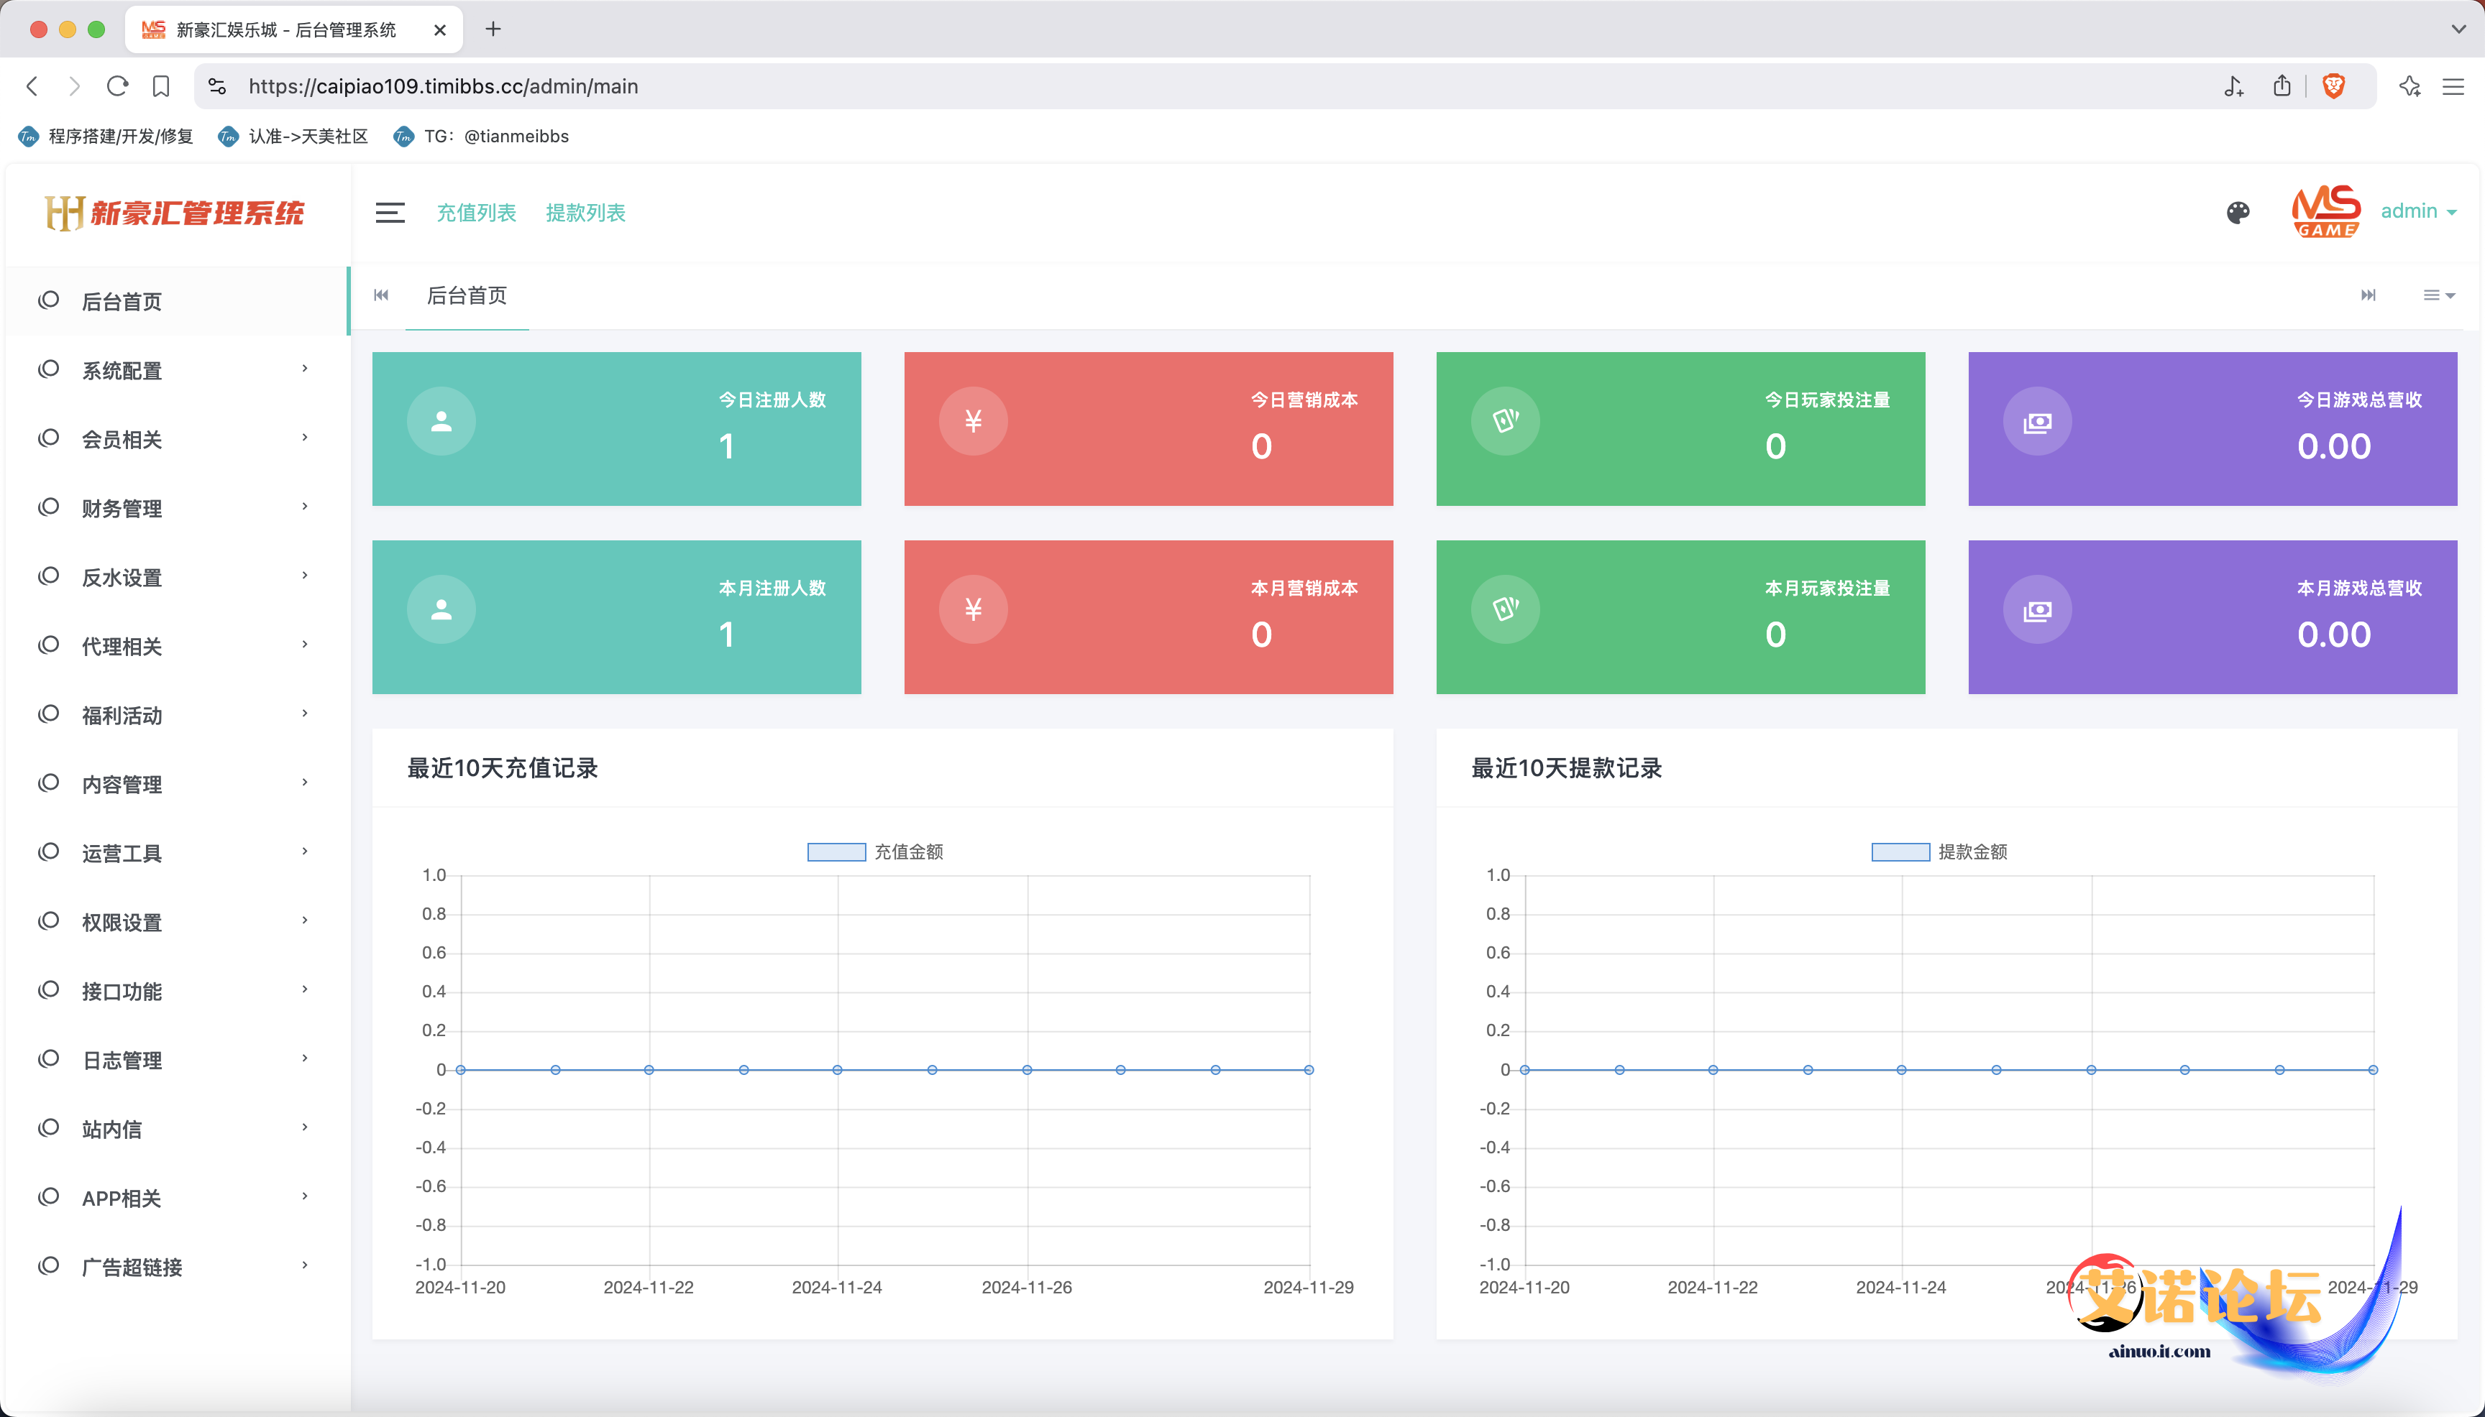Toggle the sidebar with the hamburger icon

390,212
